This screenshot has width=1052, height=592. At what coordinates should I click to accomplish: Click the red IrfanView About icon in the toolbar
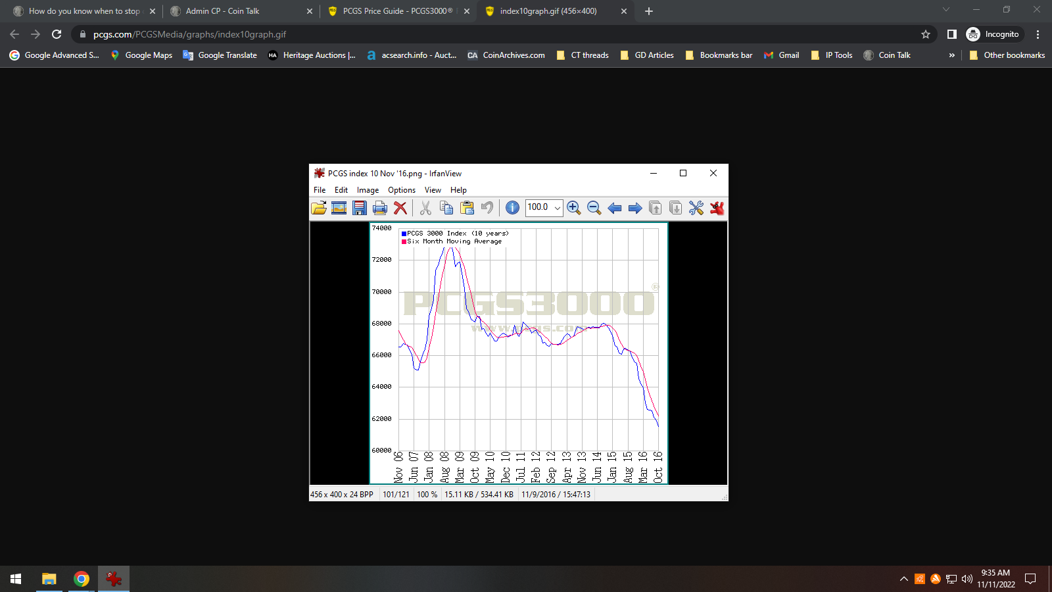click(717, 208)
